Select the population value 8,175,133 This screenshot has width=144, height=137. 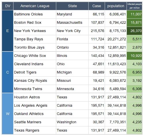[x=116, y=31]
